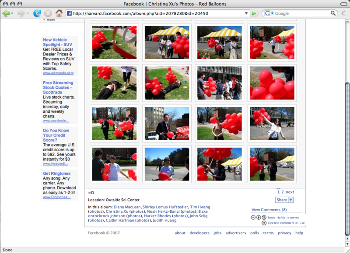Click the 'next' page link
This screenshot has height=253, width=350.
(290, 192)
